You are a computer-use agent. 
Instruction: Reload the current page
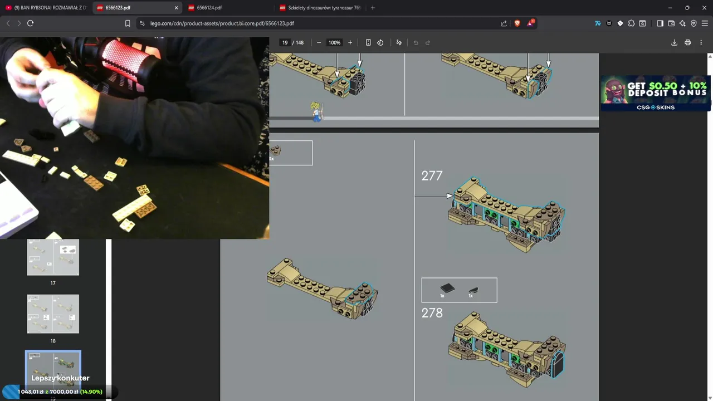[30, 23]
